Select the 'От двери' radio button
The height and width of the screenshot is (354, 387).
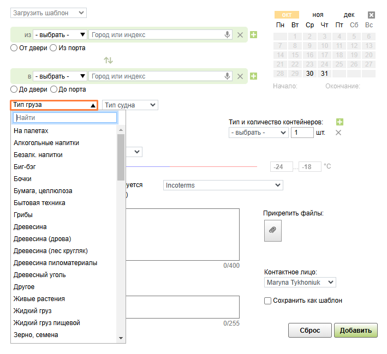[15, 47]
